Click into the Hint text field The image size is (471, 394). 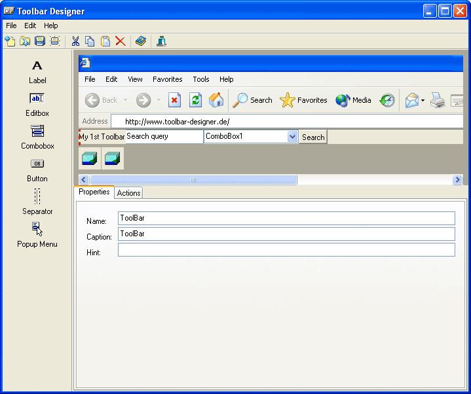[286, 250]
